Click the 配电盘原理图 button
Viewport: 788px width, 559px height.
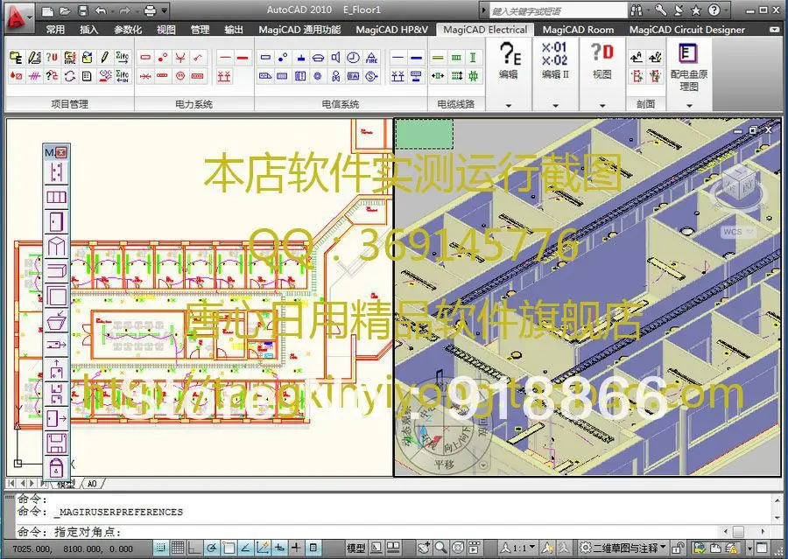(x=688, y=66)
